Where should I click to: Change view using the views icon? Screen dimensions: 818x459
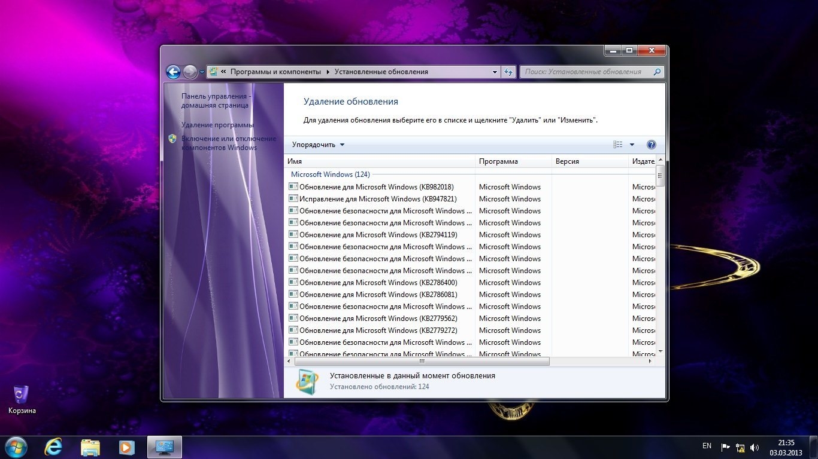(x=618, y=145)
